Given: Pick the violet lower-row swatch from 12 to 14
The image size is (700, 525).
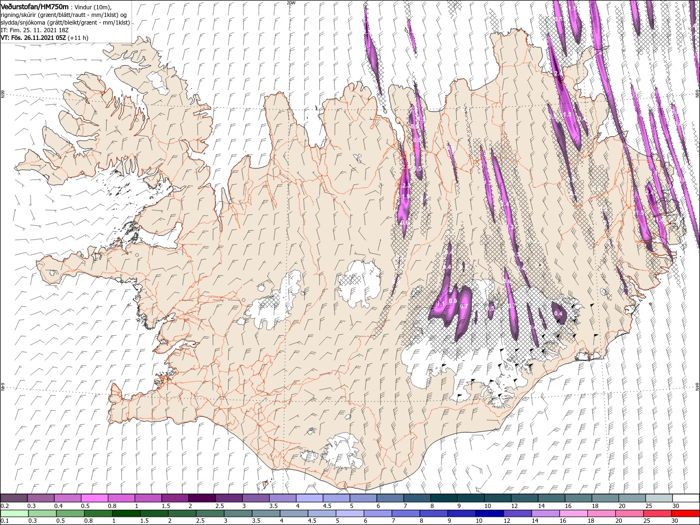Looking at the screenshot, I should click(x=517, y=514).
